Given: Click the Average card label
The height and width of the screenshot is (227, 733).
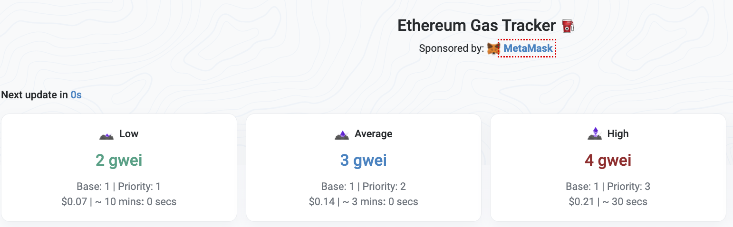Looking at the screenshot, I should click(374, 134).
